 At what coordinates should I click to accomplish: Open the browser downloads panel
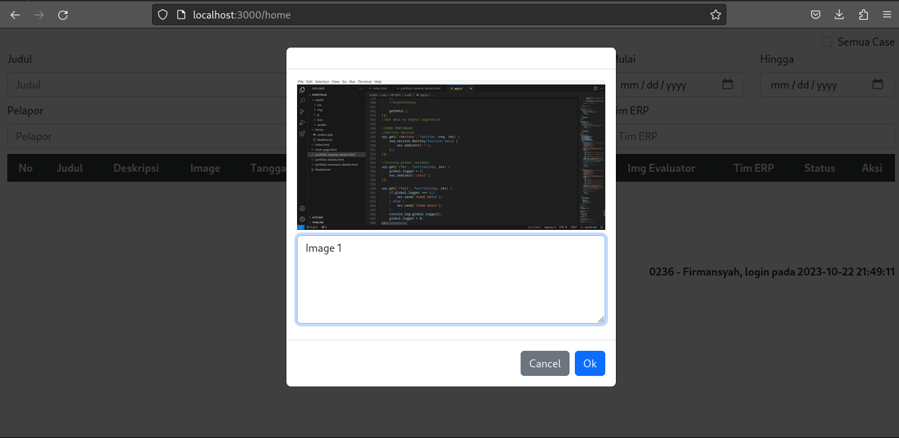coord(839,15)
